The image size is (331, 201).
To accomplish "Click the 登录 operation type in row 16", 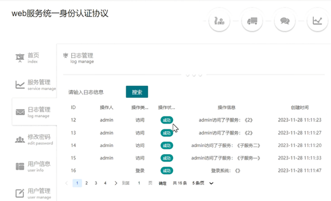I will (140, 170).
